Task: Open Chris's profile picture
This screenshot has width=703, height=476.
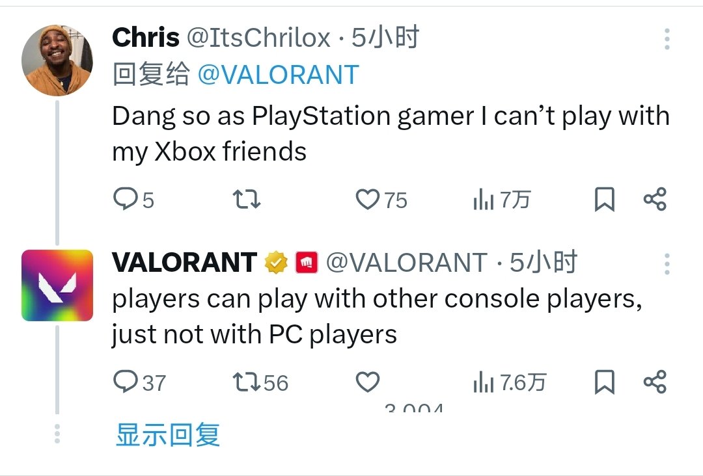Action: [57, 60]
